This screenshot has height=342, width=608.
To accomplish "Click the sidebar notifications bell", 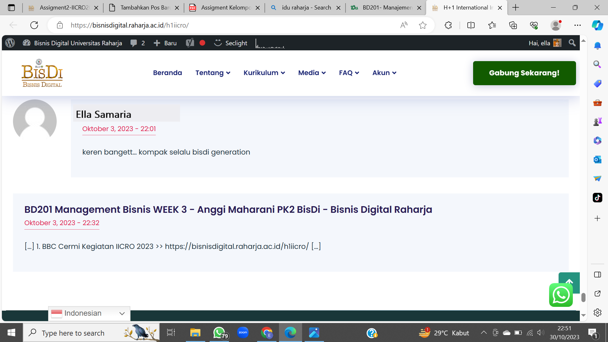I will (x=598, y=46).
